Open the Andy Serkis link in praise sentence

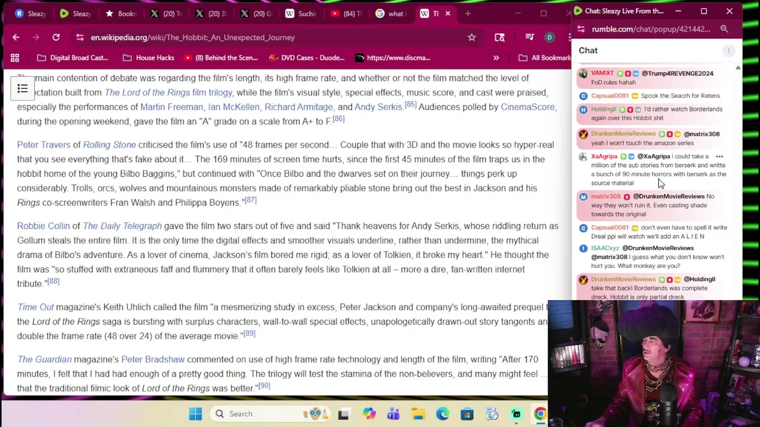[x=378, y=107]
